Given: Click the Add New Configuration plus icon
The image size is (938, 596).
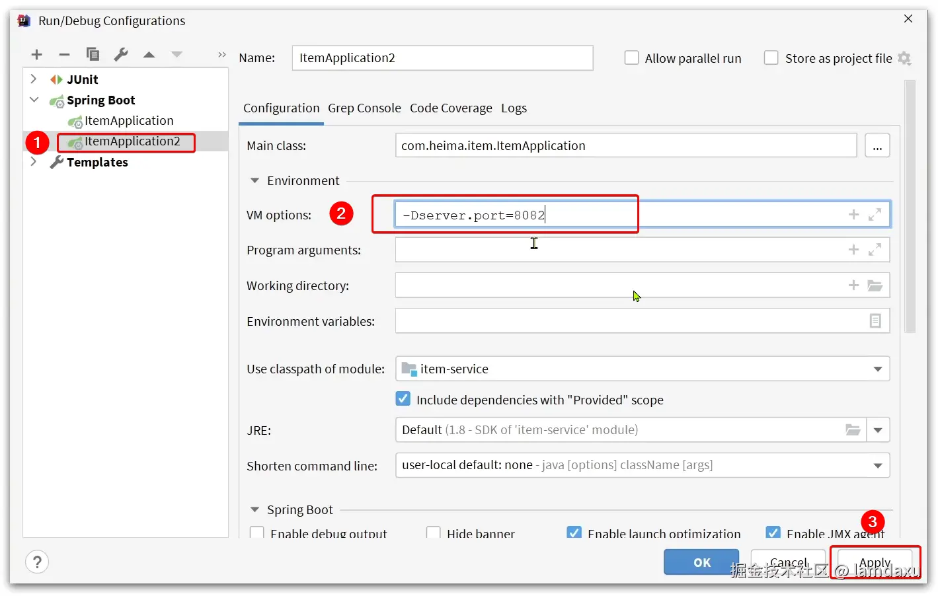Looking at the screenshot, I should pyautogui.click(x=37, y=55).
